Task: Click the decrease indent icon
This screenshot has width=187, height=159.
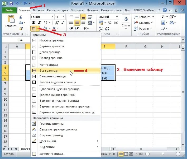Action: (71, 29)
